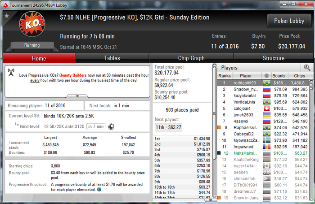315x204 pixels.
Task: Toggle the favorite star icon
Action: (7, 15)
